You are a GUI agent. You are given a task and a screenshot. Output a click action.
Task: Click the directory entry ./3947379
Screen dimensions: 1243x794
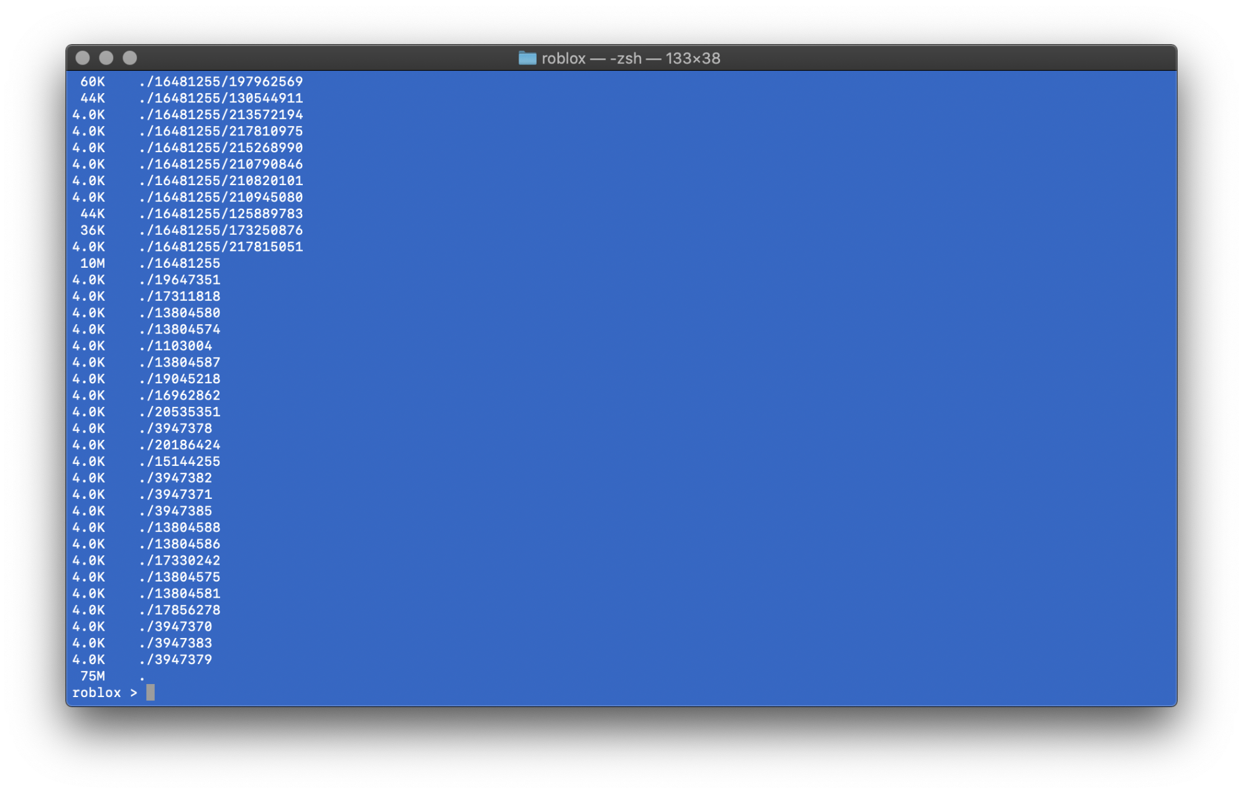[175, 660]
